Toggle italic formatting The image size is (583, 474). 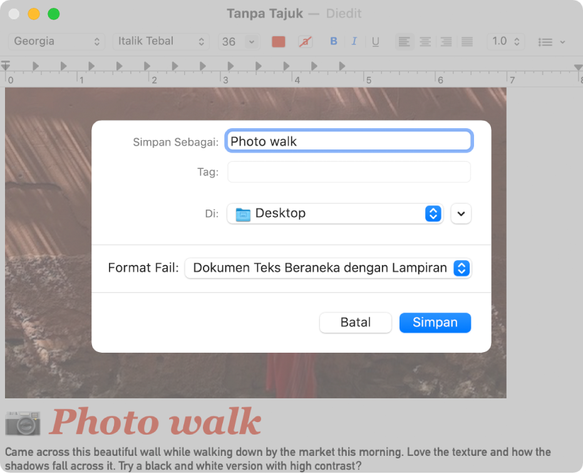(x=354, y=41)
